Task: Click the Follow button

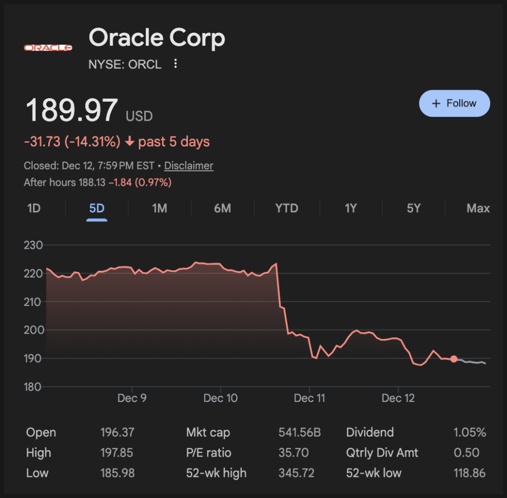Action: click(x=454, y=103)
